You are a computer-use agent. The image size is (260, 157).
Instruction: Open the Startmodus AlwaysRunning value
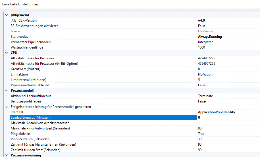tap(210, 37)
